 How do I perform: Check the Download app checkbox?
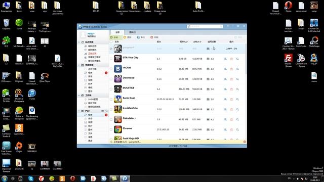coord(111,79)
